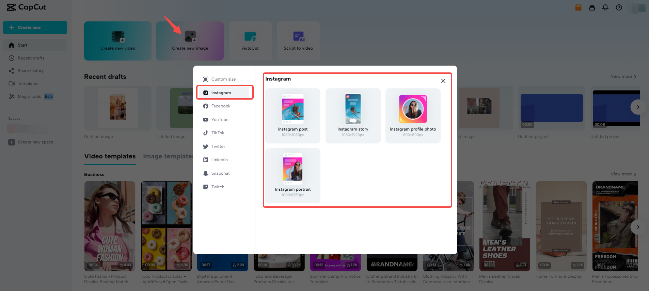Select Instagram in the platform list
Image resolution: width=649 pixels, height=291 pixels.
[x=224, y=93]
